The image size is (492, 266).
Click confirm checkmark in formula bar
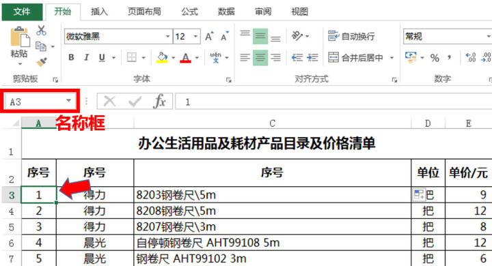(x=135, y=102)
